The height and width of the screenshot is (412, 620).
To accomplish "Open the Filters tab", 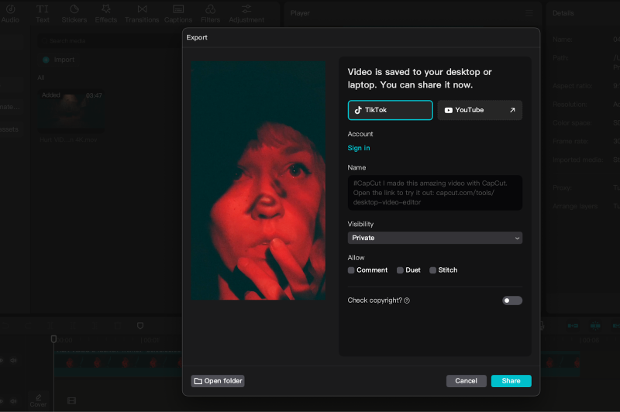I will point(210,13).
